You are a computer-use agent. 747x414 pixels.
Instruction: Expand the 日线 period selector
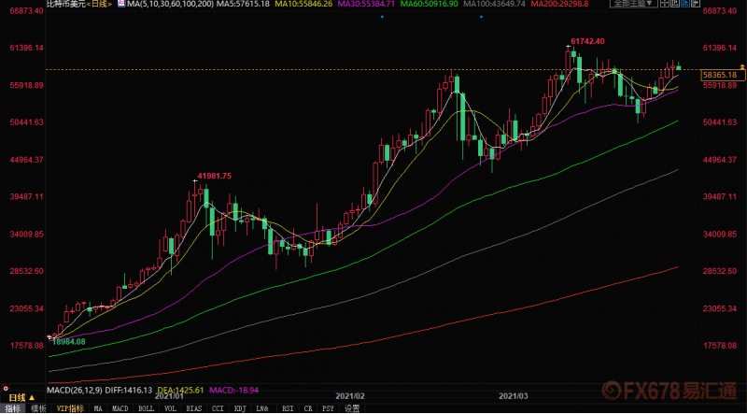pos(21,397)
